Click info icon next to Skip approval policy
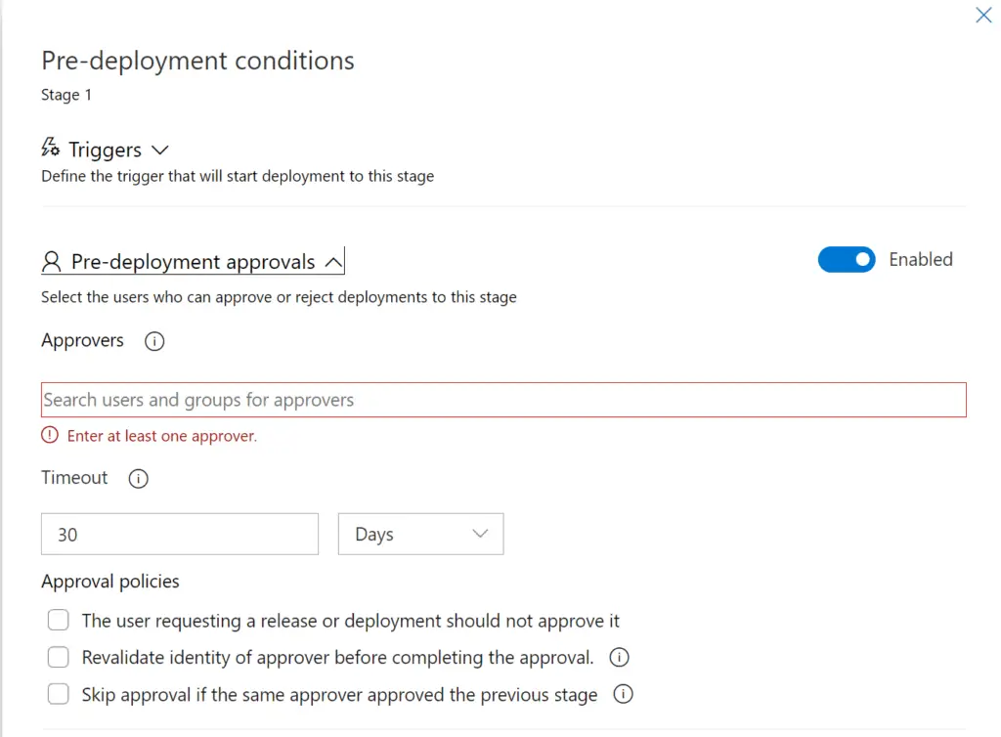 [x=623, y=694]
